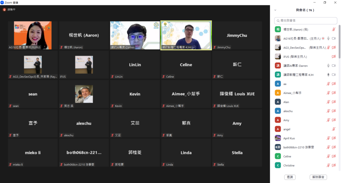Click the 邀請 (Invite) button
The width and height of the screenshot is (341, 183).
click(x=290, y=177)
